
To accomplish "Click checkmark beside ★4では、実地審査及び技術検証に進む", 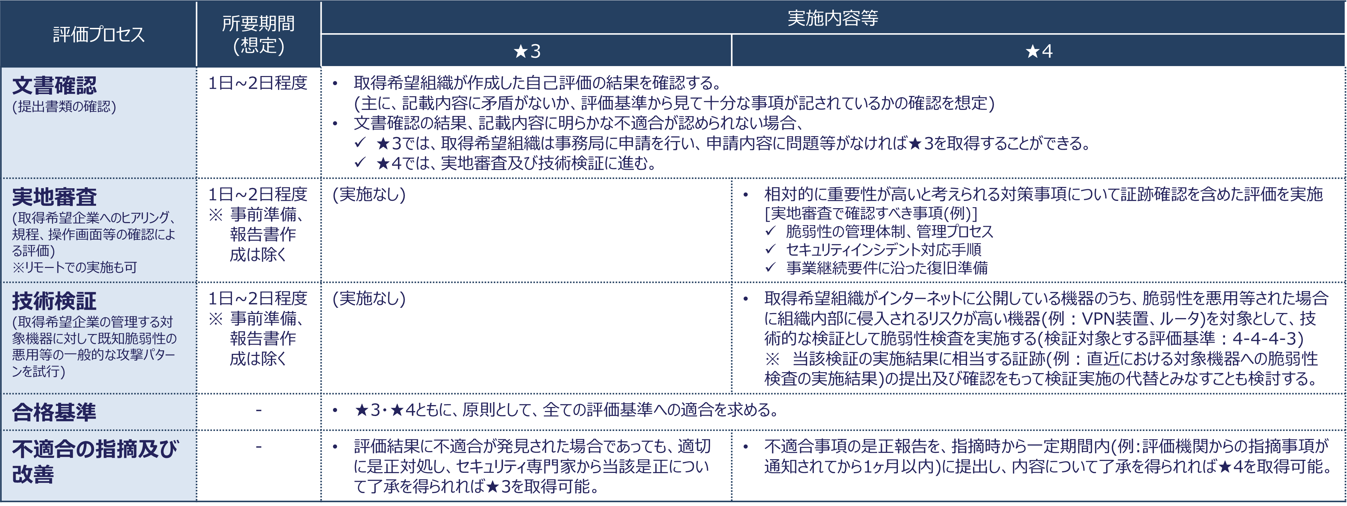I will 360,163.
